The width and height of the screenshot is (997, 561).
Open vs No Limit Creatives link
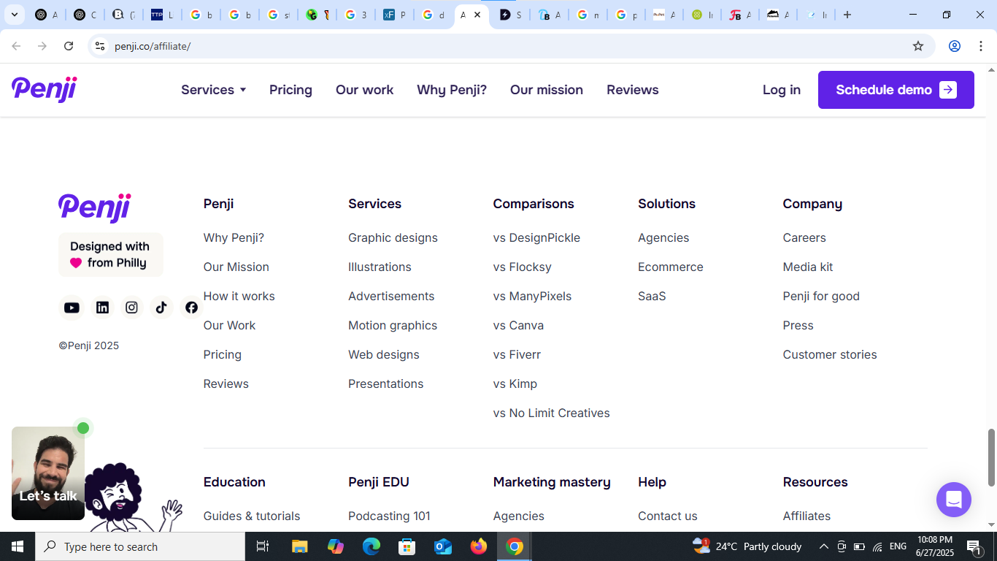[551, 413]
